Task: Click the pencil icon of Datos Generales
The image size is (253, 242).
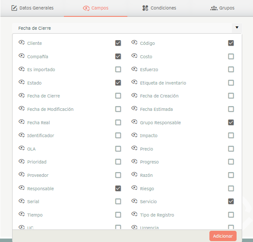Action: click(14, 8)
